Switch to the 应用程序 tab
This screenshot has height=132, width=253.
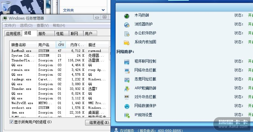coord(13,34)
